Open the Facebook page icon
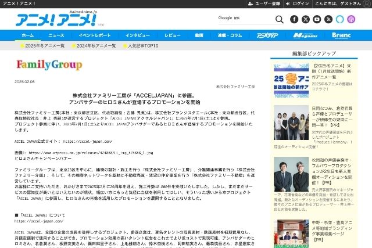Image resolution: width=372 pixels, height=248 pixels. pos(294,19)
